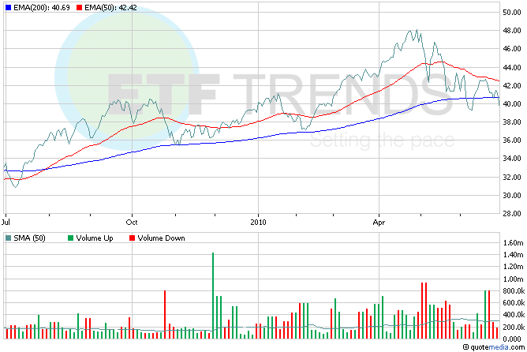Click the teal SMA (50) legend swatch
The image size is (527, 352).
coord(9,238)
